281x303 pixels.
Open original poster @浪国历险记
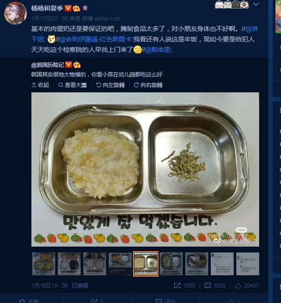tap(47, 65)
